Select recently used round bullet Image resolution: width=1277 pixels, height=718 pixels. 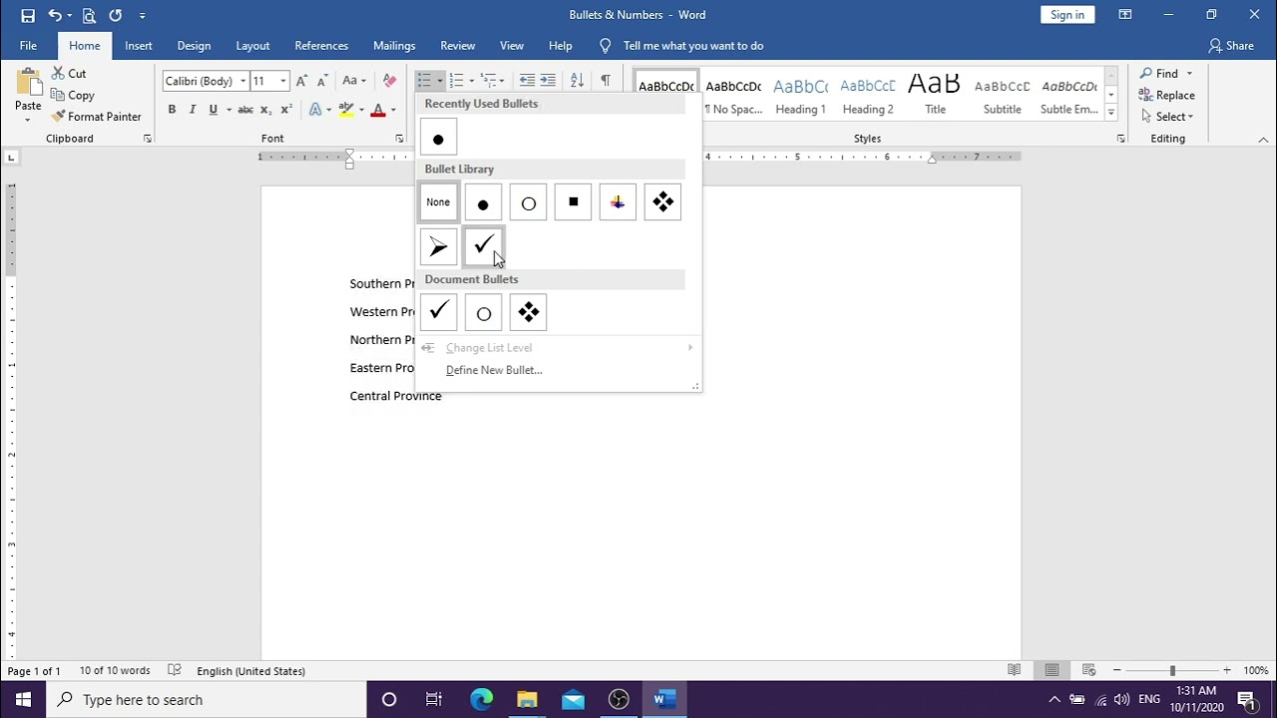tap(438, 138)
